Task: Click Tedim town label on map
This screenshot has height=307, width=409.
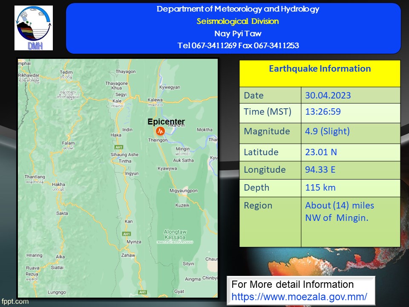Action: (66, 72)
